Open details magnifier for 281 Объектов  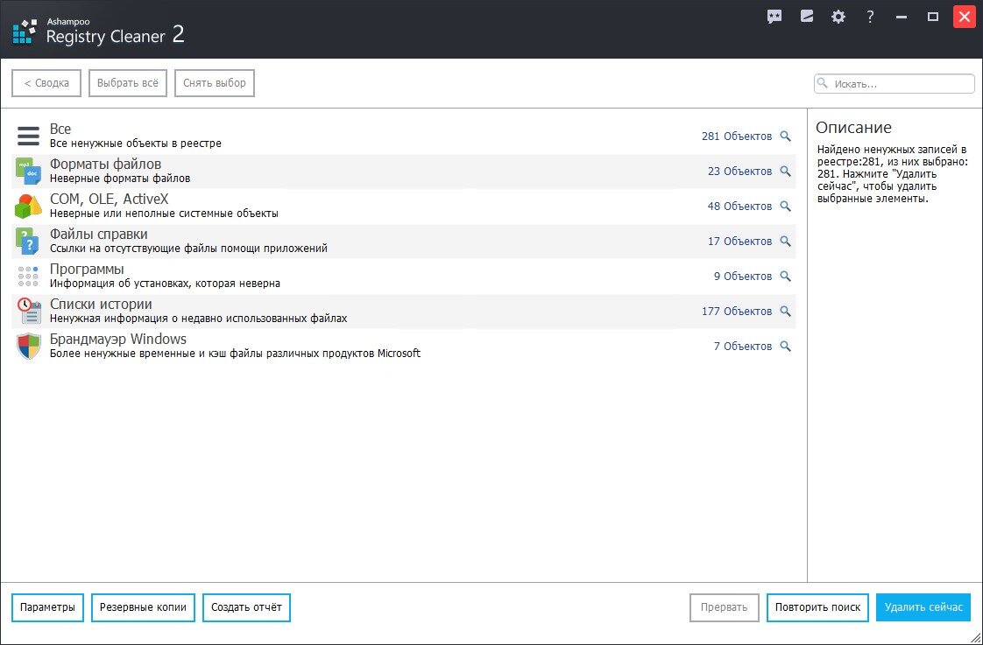click(x=786, y=136)
